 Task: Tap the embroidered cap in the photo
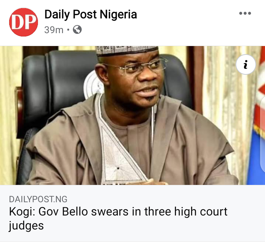pyautogui.click(x=127, y=50)
